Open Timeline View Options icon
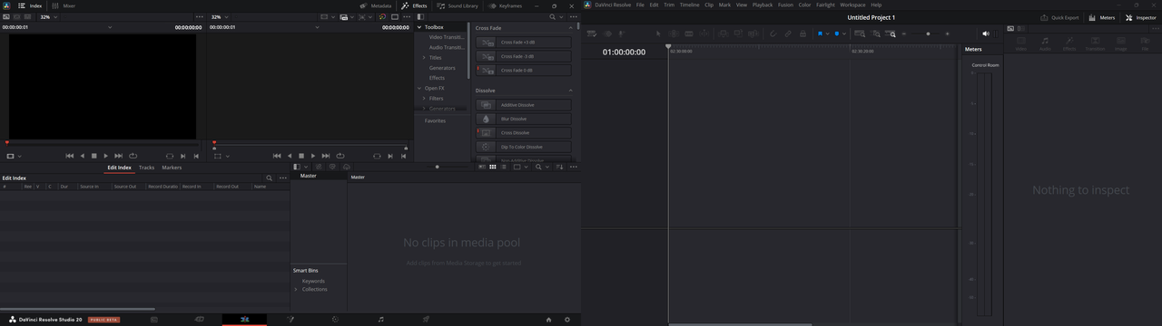The image size is (1162, 326). point(592,34)
